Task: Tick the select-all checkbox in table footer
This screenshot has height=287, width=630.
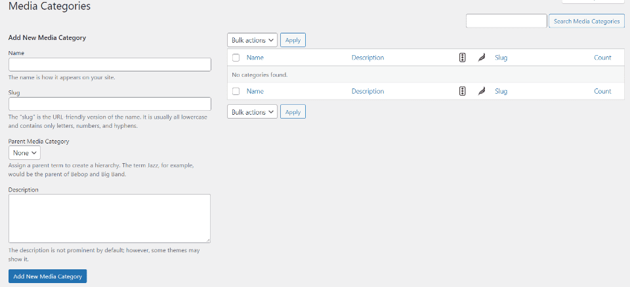Action: (x=236, y=92)
